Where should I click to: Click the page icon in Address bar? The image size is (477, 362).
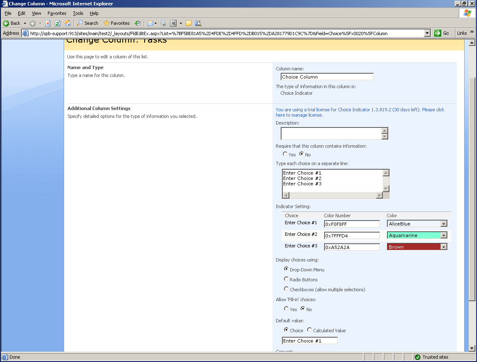click(x=26, y=33)
